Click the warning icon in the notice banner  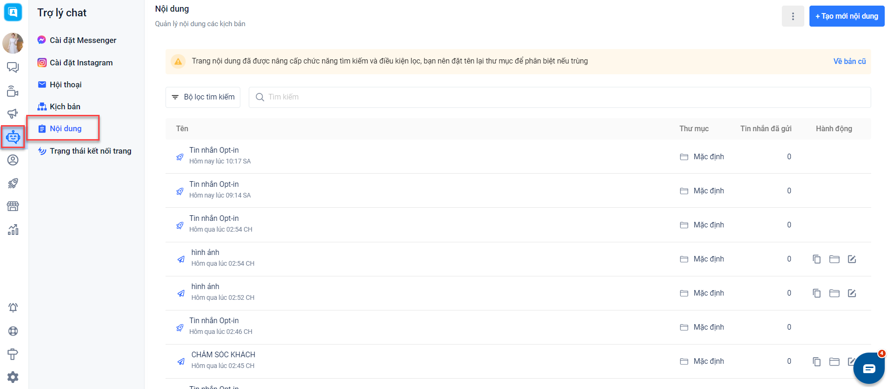point(178,61)
